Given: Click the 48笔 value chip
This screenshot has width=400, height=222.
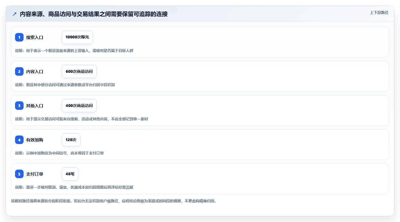Looking at the screenshot, I should pos(70,174).
